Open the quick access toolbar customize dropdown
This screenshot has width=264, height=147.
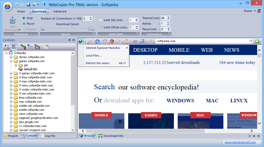click(44, 5)
